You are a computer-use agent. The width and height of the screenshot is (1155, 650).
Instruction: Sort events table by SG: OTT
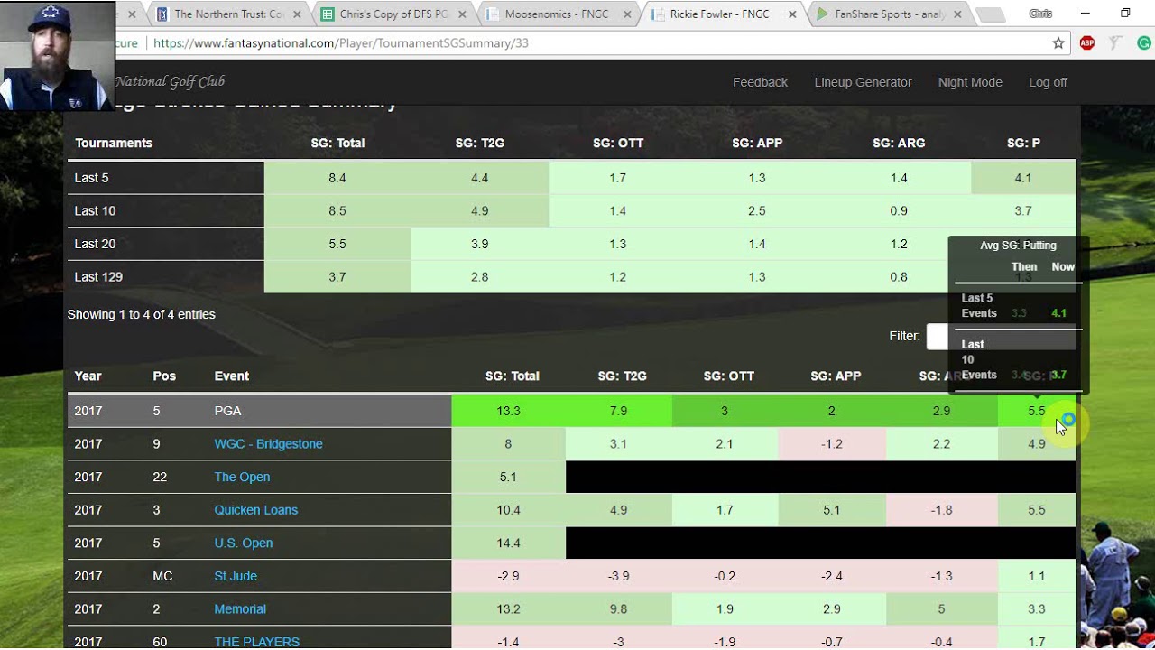click(728, 376)
